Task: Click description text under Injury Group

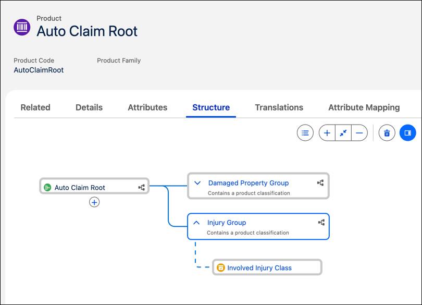Action: click(x=248, y=233)
